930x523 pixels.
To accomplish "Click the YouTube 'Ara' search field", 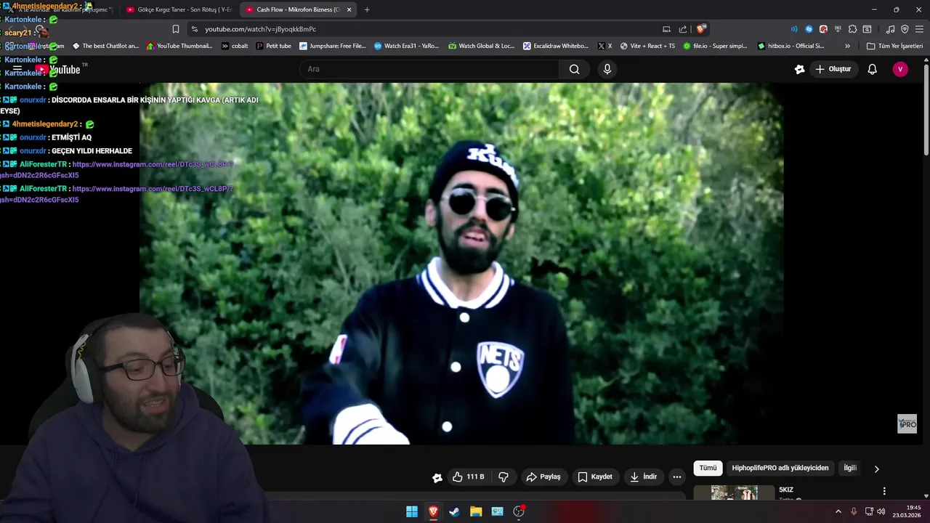I will click(x=429, y=69).
